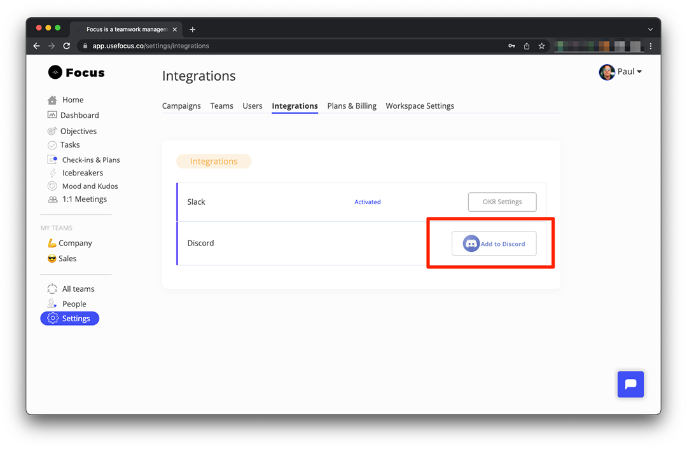Go to Tasks in the sidebar

pos(70,144)
